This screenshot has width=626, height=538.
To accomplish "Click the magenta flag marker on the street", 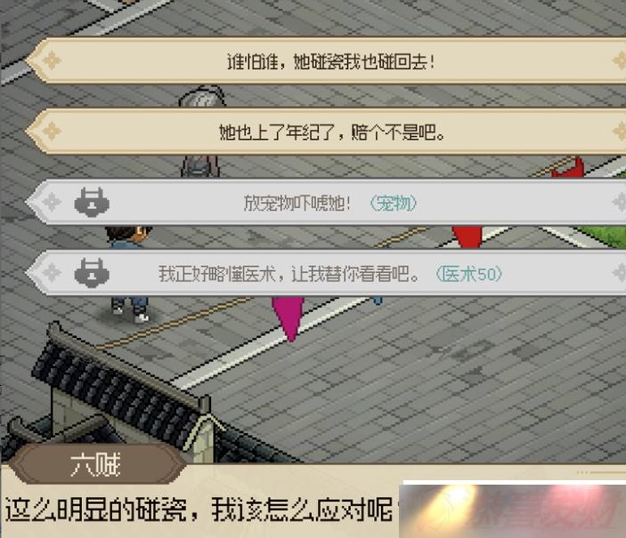I will (x=289, y=318).
